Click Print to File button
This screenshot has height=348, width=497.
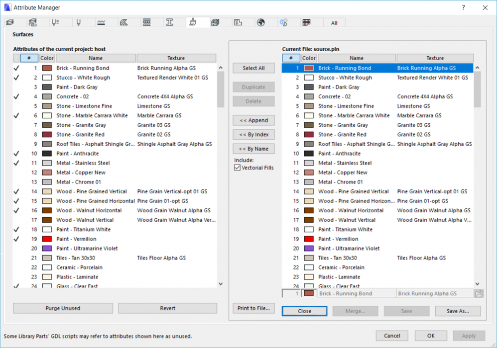(x=253, y=308)
